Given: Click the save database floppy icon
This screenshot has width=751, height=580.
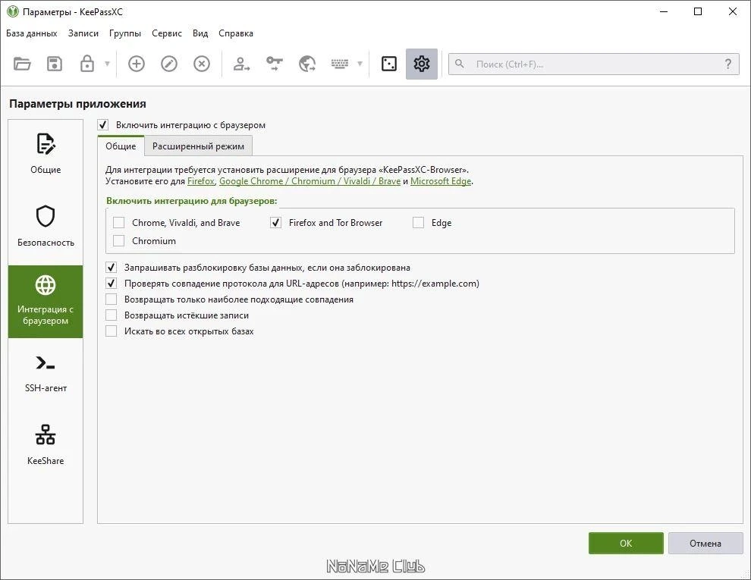Looking at the screenshot, I should coord(55,64).
